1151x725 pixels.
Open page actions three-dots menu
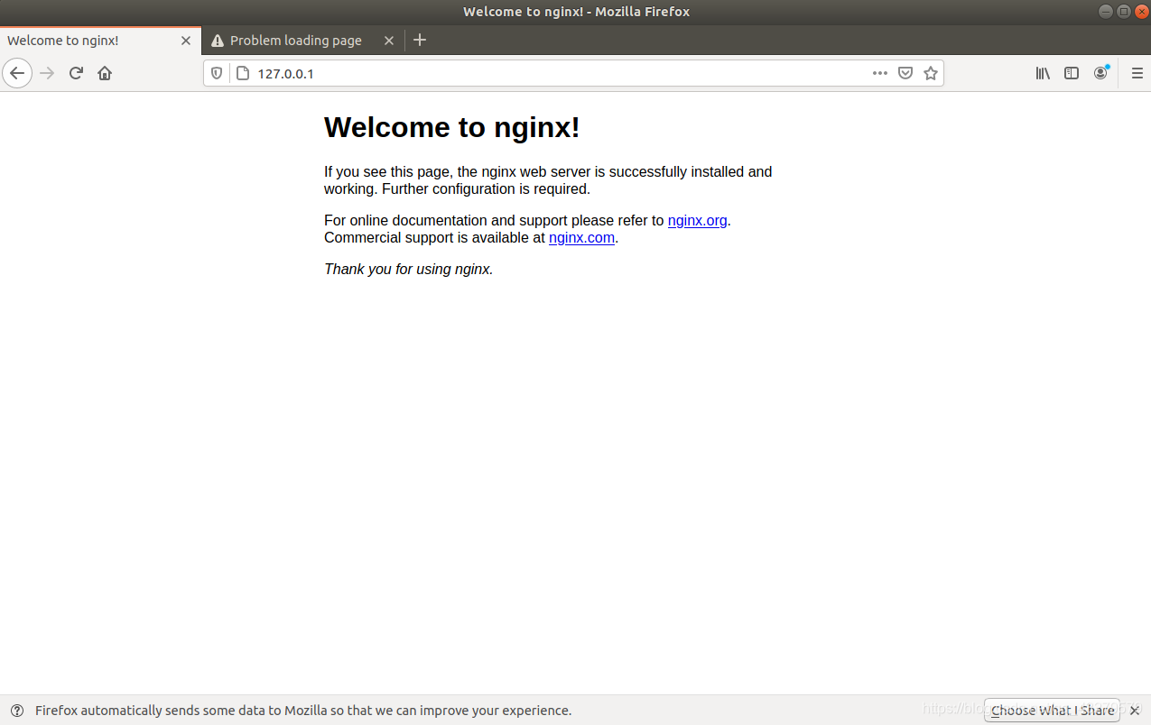(x=880, y=73)
